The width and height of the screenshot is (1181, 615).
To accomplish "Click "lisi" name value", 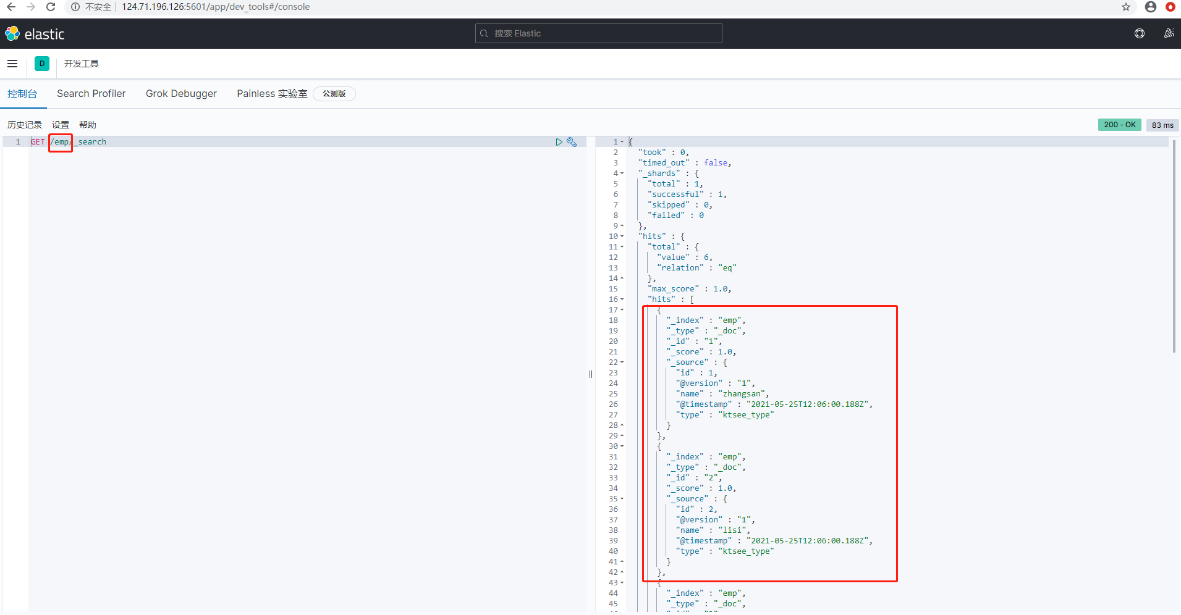I will [x=733, y=530].
